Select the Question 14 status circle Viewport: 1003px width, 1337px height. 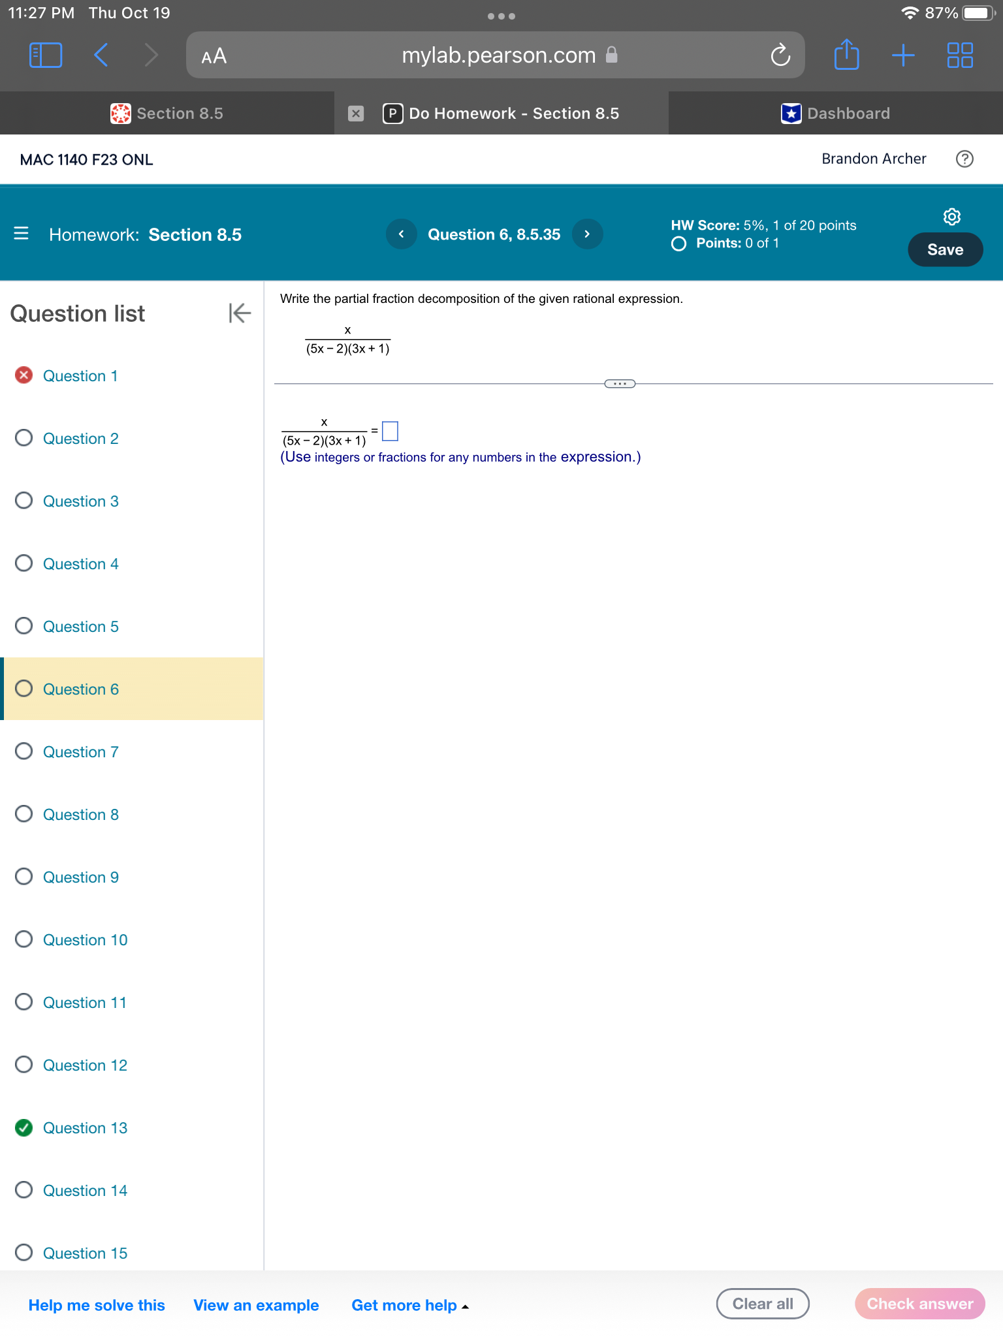pyautogui.click(x=24, y=1190)
